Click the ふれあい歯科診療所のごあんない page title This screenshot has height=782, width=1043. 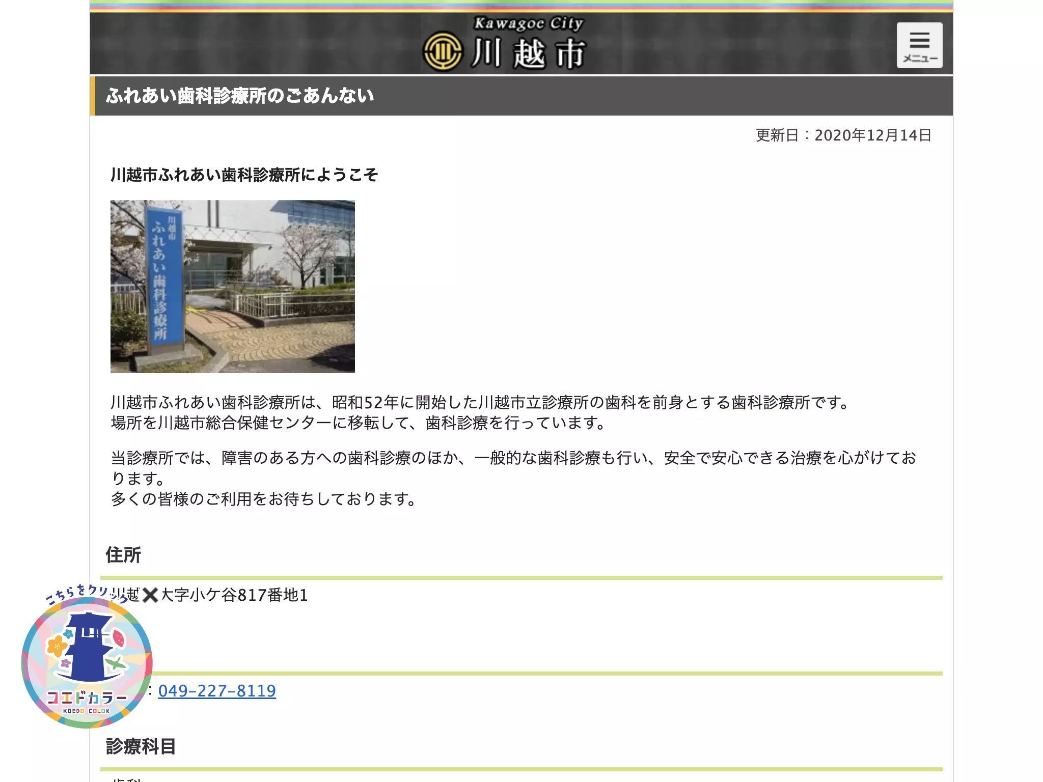click(x=240, y=96)
